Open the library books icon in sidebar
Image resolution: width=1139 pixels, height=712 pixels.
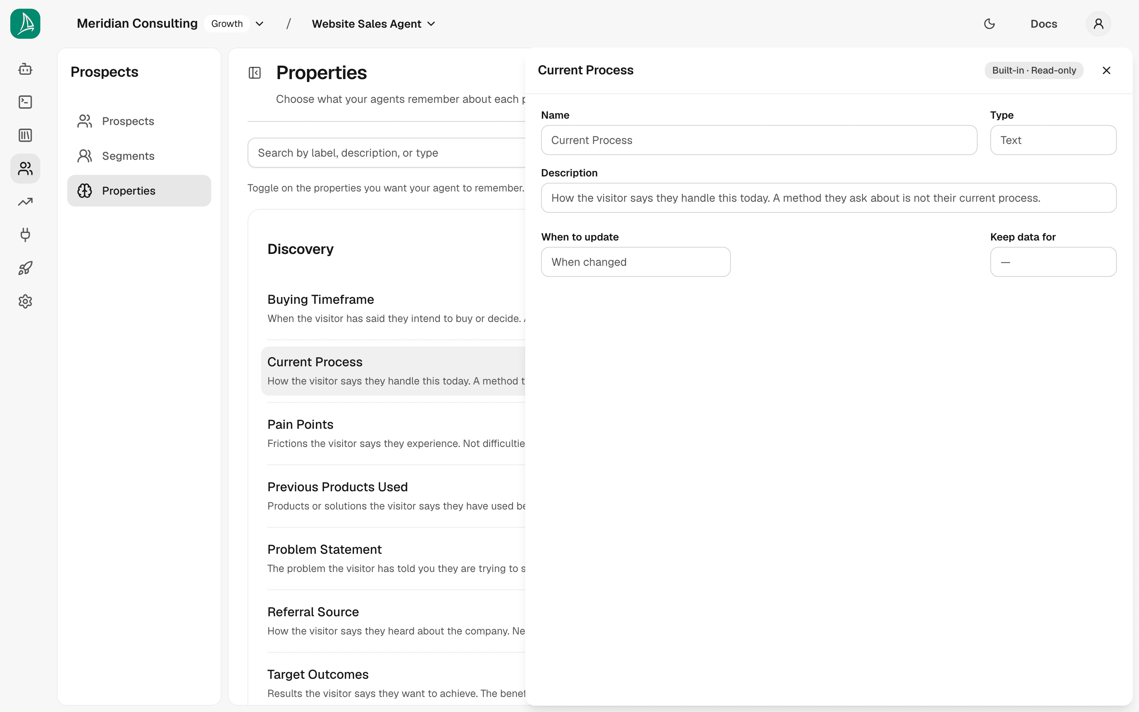pyautogui.click(x=25, y=136)
